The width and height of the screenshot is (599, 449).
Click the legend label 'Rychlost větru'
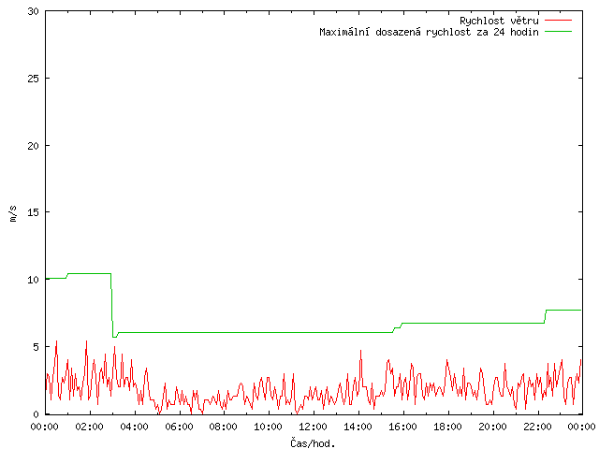pos(499,21)
